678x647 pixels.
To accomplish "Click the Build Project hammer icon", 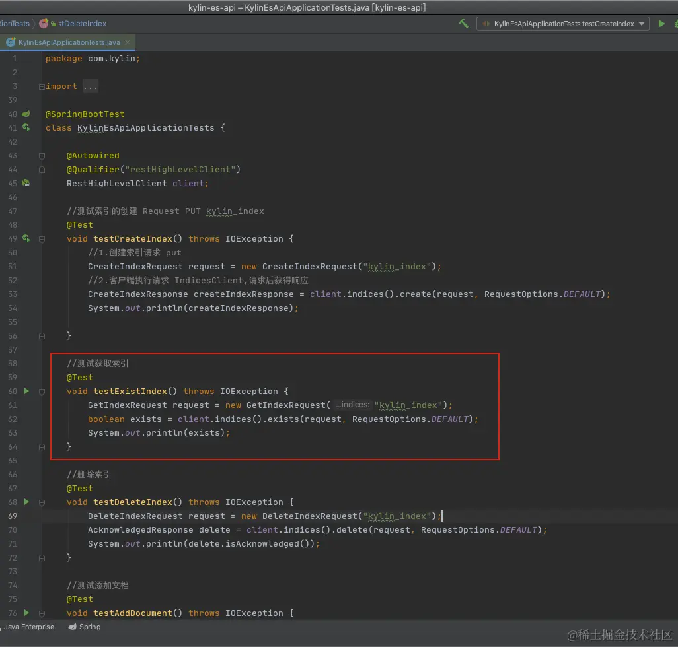I will click(x=463, y=24).
